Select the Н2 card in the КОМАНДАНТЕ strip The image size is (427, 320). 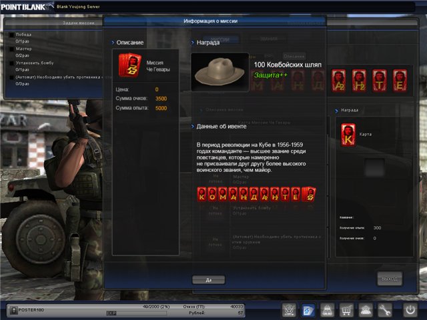(x=275, y=194)
